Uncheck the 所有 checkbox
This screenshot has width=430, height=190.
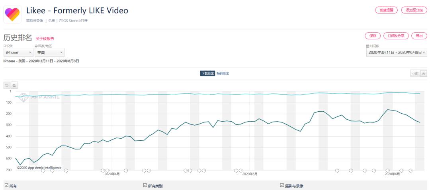6,185
